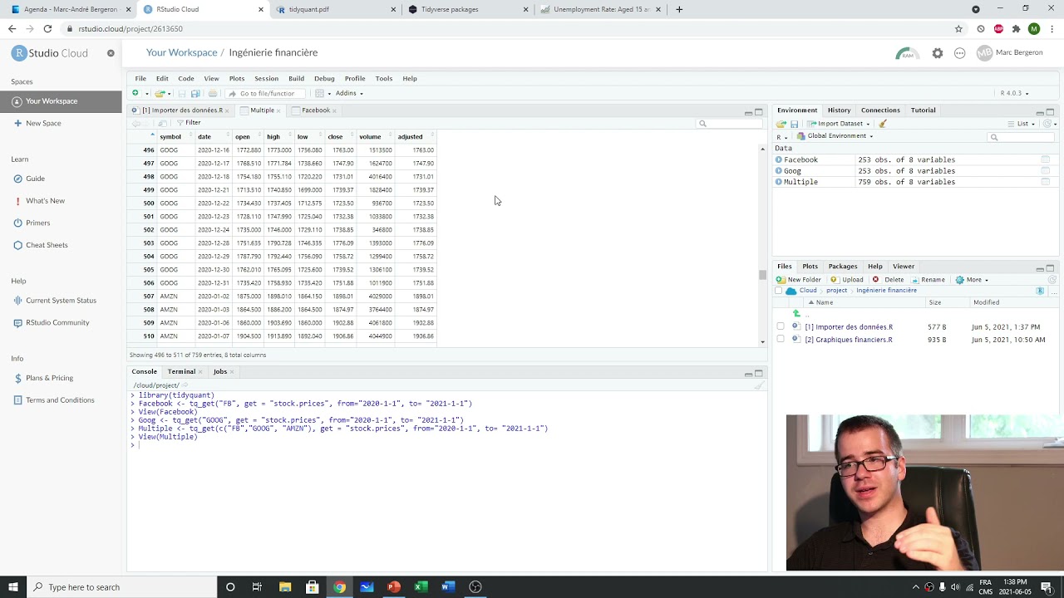Click the Environment search field
This screenshot has width=1064, height=598.
1020,137
